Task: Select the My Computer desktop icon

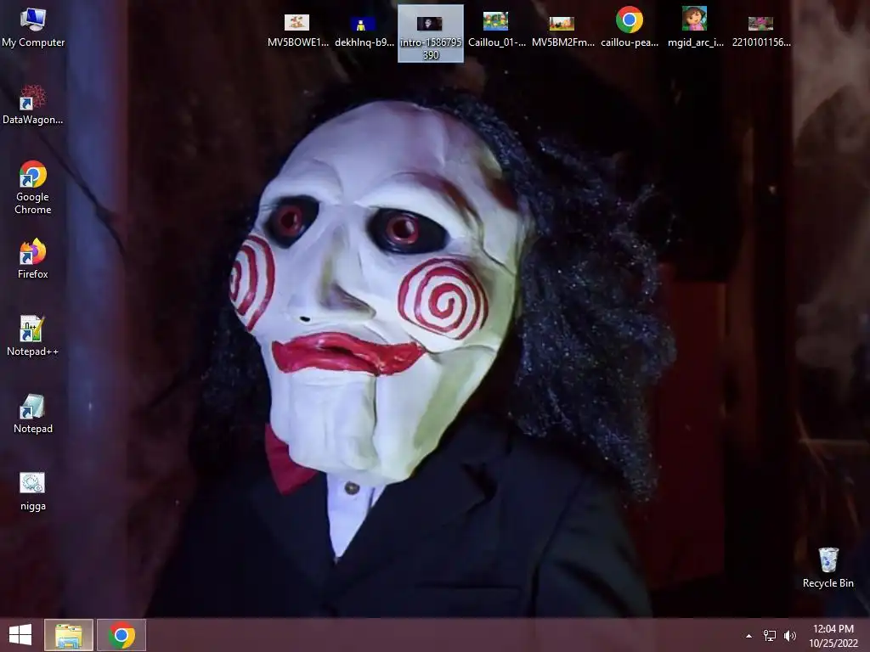Action: coord(33,28)
